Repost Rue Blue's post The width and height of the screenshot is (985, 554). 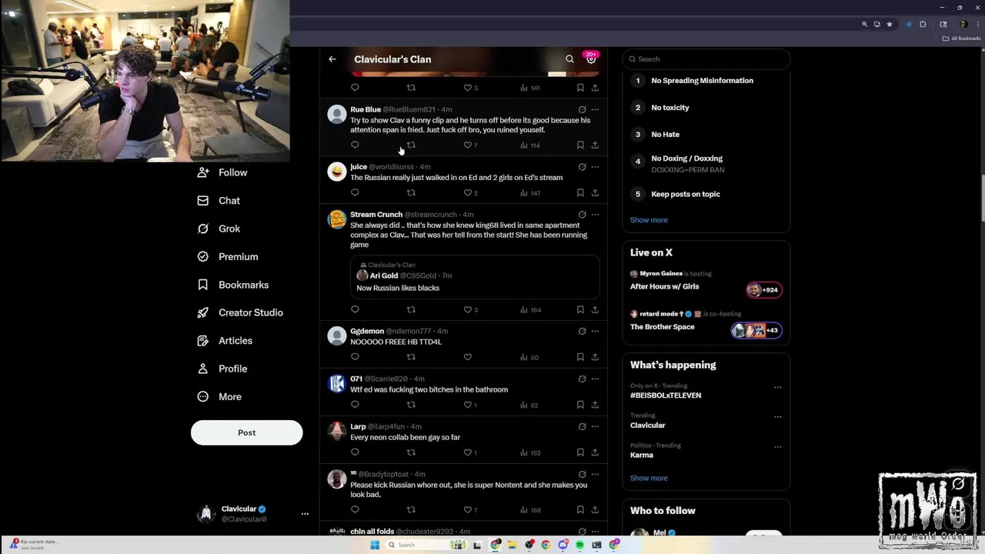click(x=411, y=145)
